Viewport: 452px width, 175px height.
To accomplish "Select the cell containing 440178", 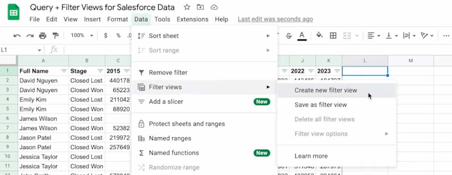I will (x=118, y=80).
